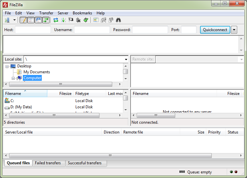Sort local files by Last modified column

coord(114,94)
